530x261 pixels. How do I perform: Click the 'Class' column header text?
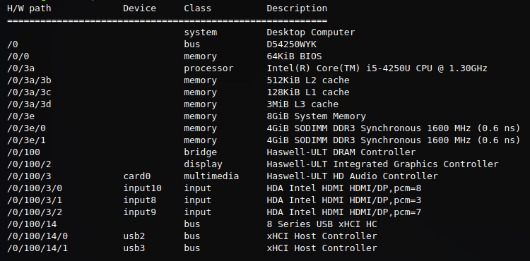pyautogui.click(x=197, y=8)
